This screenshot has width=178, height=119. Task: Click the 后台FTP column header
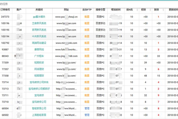point(87,10)
